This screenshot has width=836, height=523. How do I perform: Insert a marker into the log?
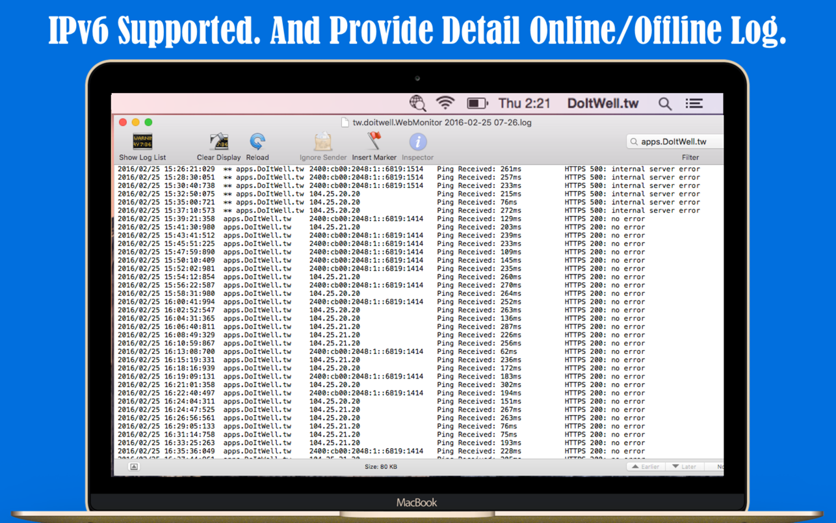tap(374, 142)
